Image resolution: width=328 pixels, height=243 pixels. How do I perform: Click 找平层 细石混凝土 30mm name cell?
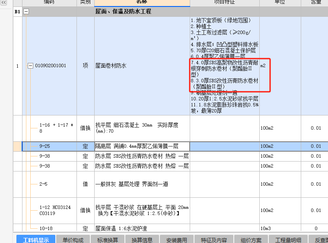tap(142, 128)
